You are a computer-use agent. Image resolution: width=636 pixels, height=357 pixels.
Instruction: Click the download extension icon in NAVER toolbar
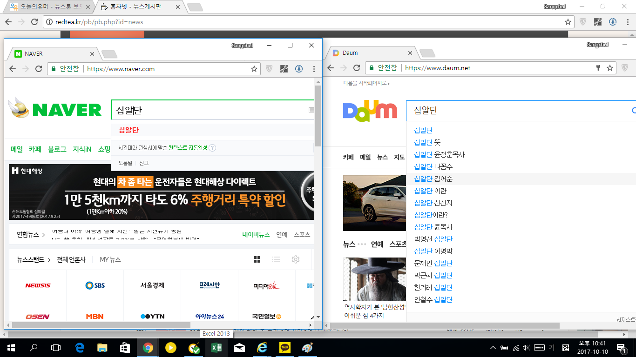[x=299, y=69]
